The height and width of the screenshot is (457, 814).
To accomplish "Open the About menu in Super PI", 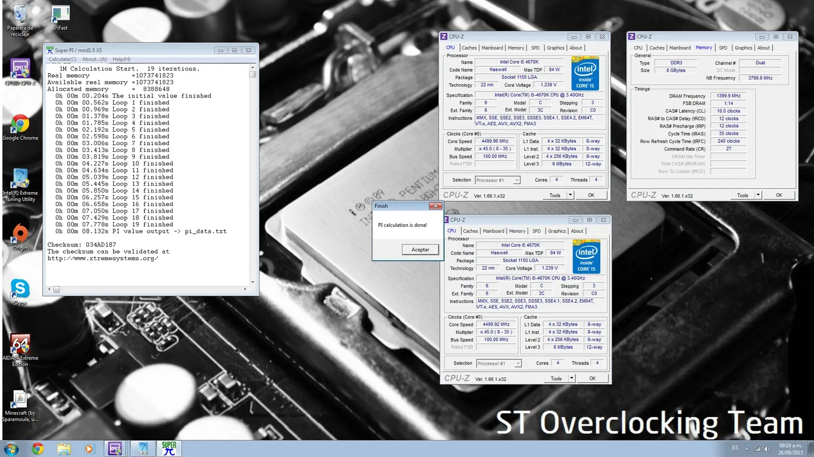I will click(94, 59).
